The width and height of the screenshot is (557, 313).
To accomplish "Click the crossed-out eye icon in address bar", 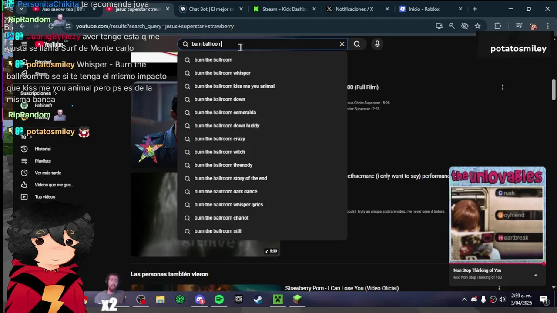I will tap(465, 26).
